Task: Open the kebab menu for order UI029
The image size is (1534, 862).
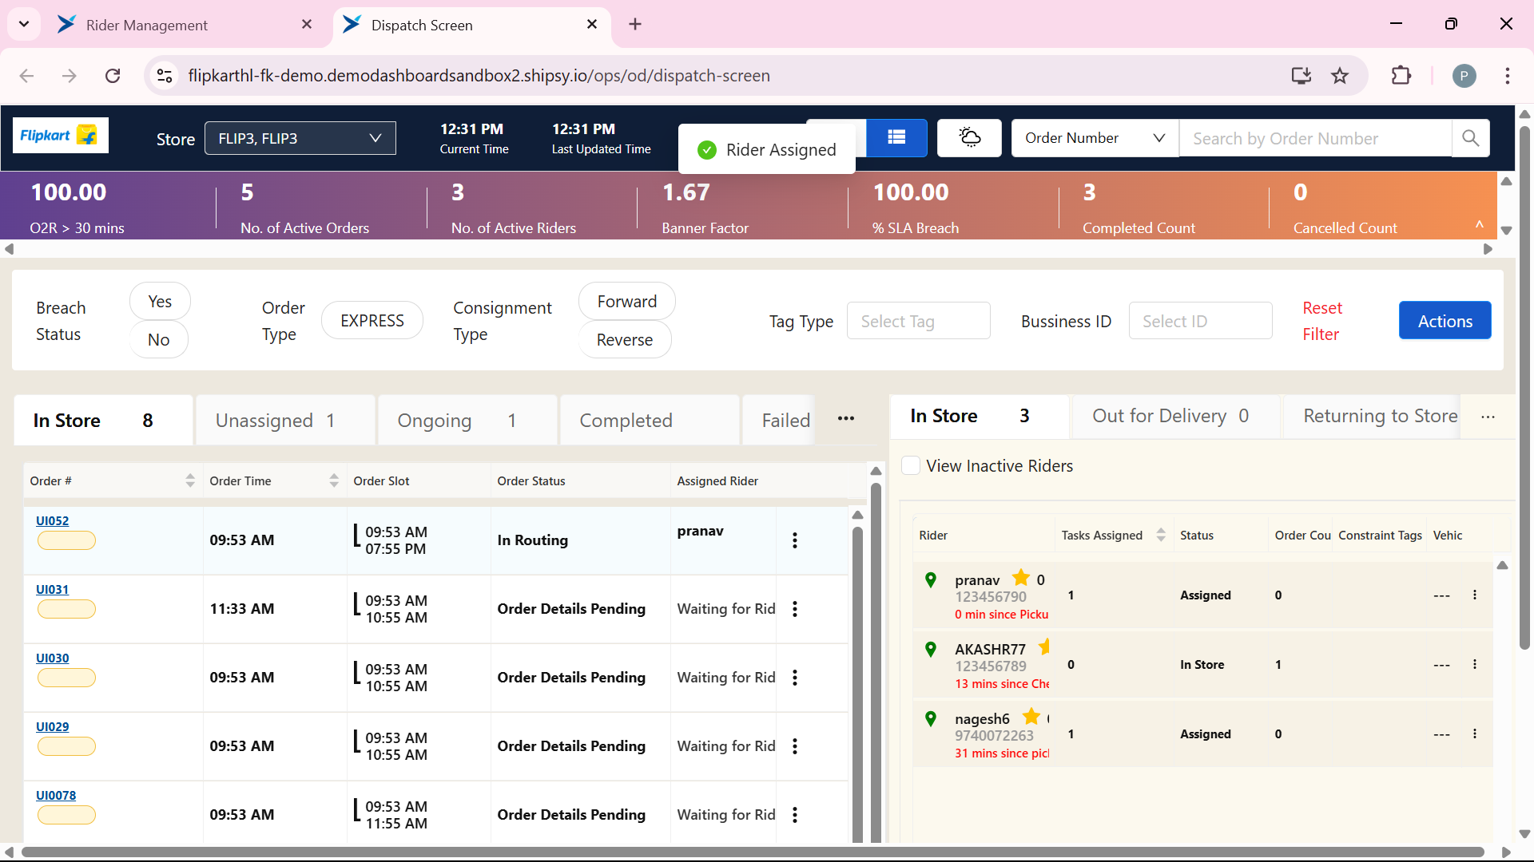Action: pos(795,746)
